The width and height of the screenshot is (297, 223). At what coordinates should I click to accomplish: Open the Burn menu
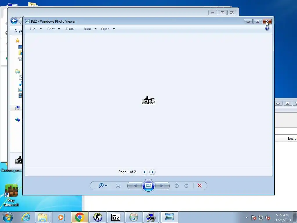(x=87, y=29)
